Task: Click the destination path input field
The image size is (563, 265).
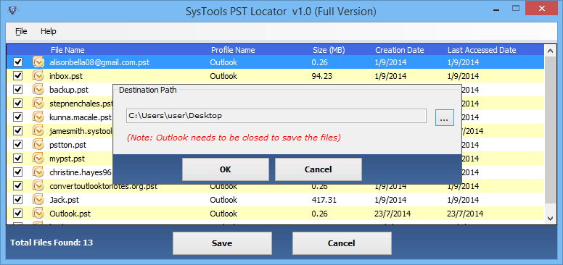Action: [x=276, y=116]
